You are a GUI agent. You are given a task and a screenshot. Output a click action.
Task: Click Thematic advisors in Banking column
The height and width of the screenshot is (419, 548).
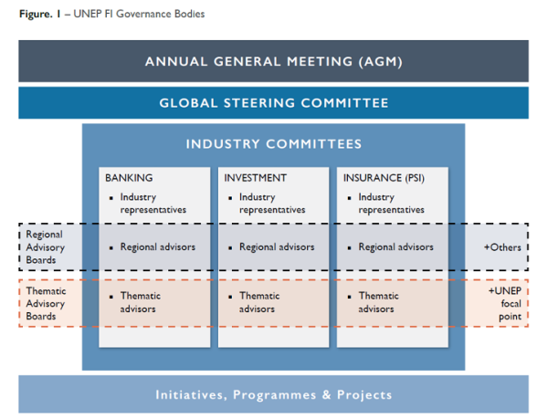coord(141,302)
